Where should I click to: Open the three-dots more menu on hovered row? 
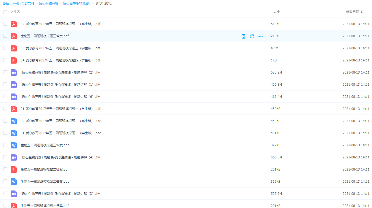[x=261, y=36]
